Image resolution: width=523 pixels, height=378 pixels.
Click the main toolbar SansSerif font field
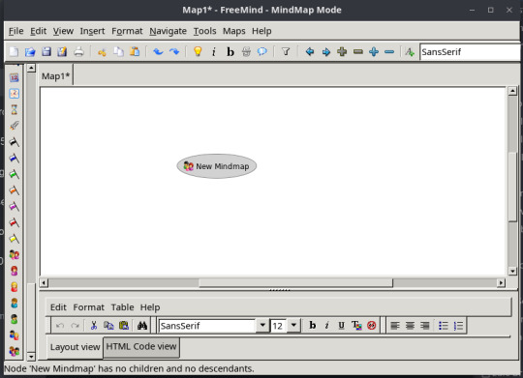pos(471,52)
